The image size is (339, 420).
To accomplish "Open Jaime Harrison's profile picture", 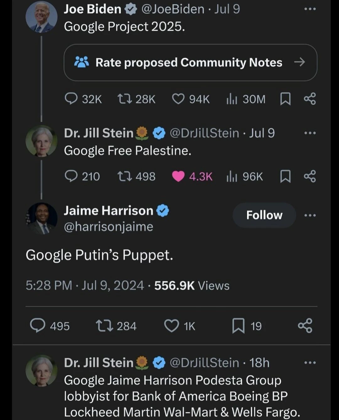I will pyautogui.click(x=41, y=219).
